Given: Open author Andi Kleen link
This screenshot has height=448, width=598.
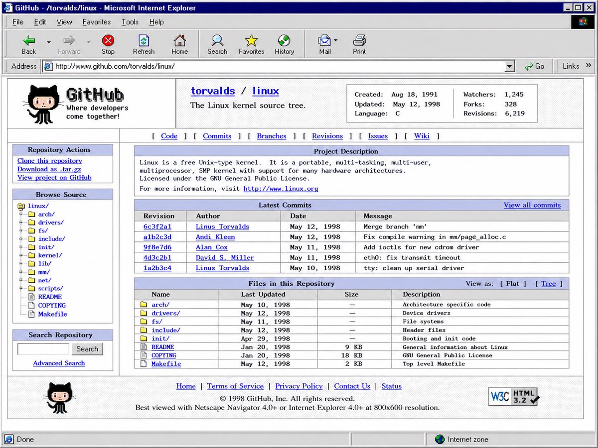Looking at the screenshot, I should point(215,237).
